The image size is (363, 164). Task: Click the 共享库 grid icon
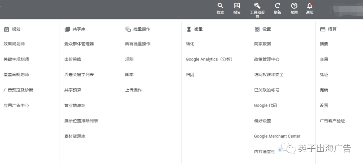point(67,29)
